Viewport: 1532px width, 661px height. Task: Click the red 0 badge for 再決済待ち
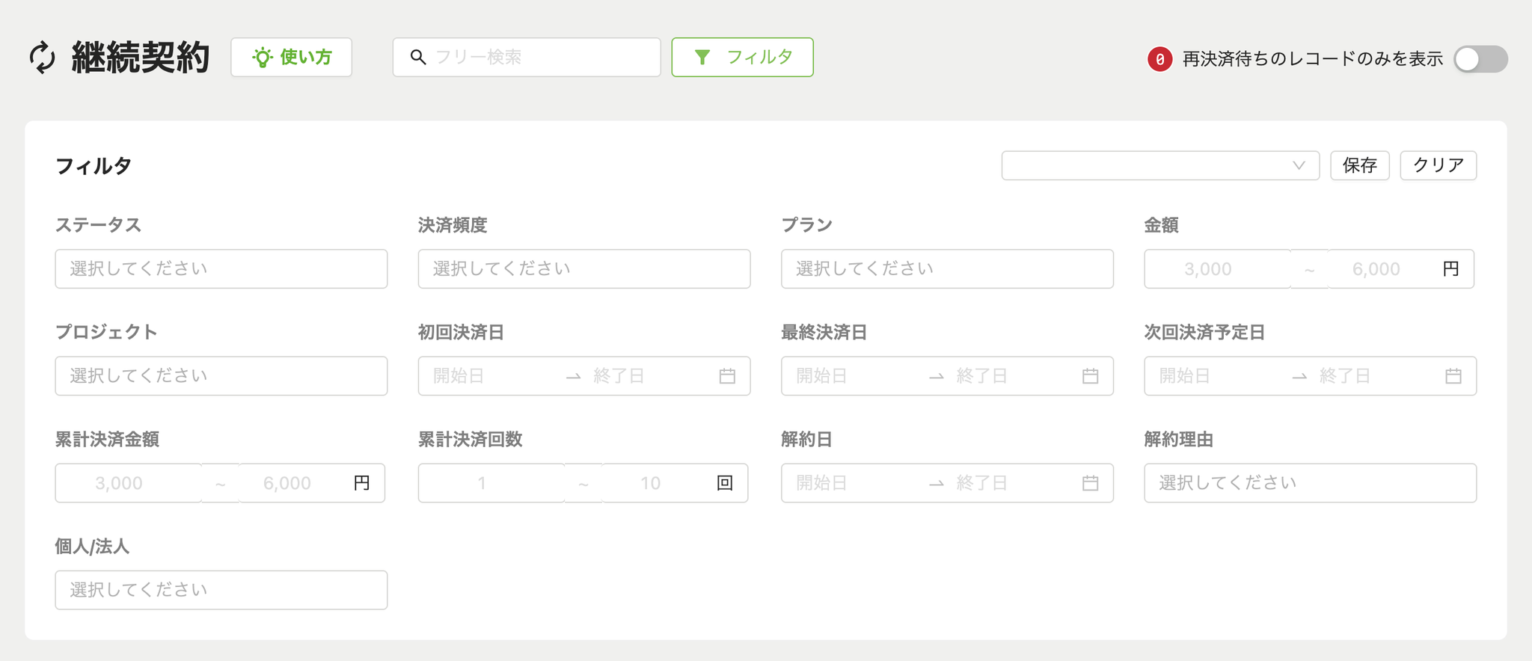[1159, 59]
